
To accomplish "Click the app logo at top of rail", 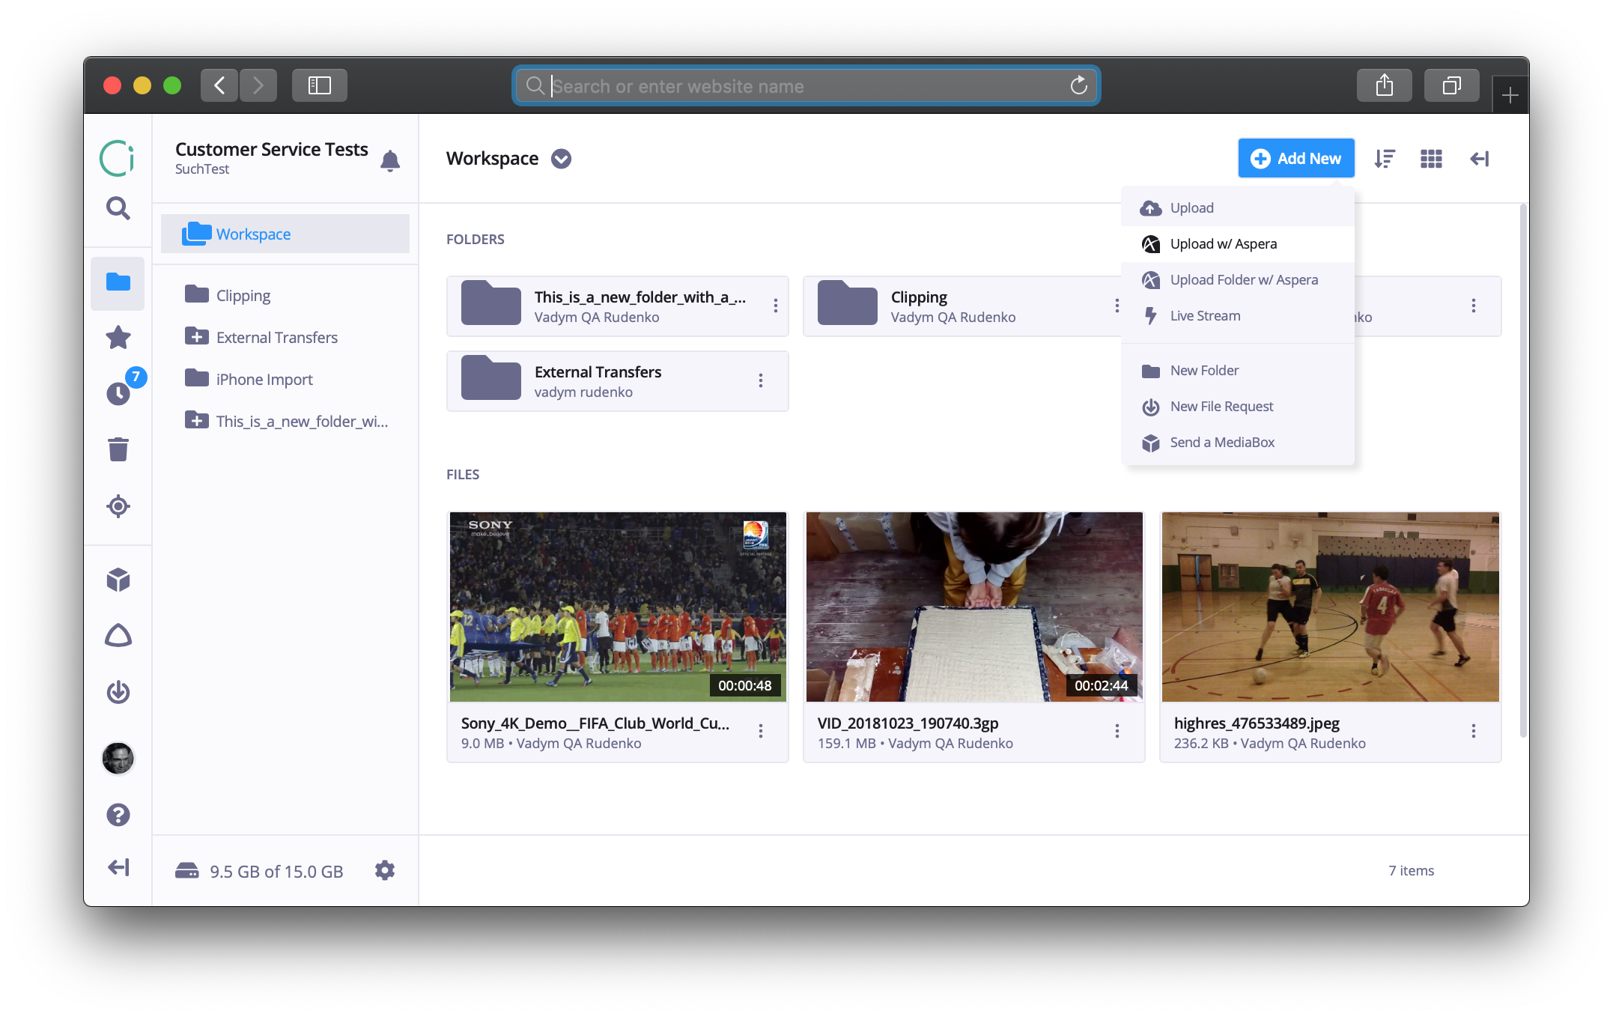I will [118, 158].
